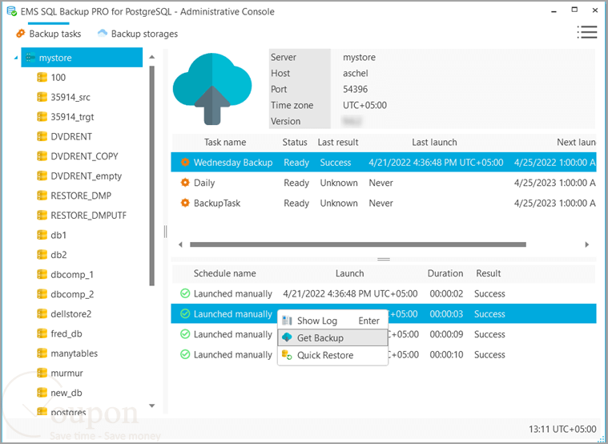Image resolution: width=608 pixels, height=444 pixels.
Task: Select the manytables database
Action: (74, 353)
